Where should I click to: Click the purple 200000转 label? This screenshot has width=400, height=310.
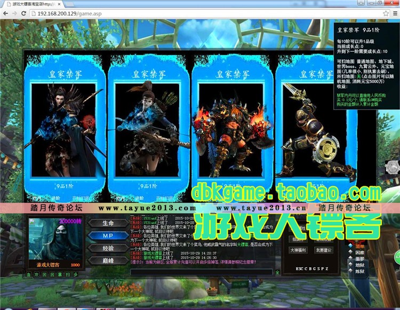(70, 221)
